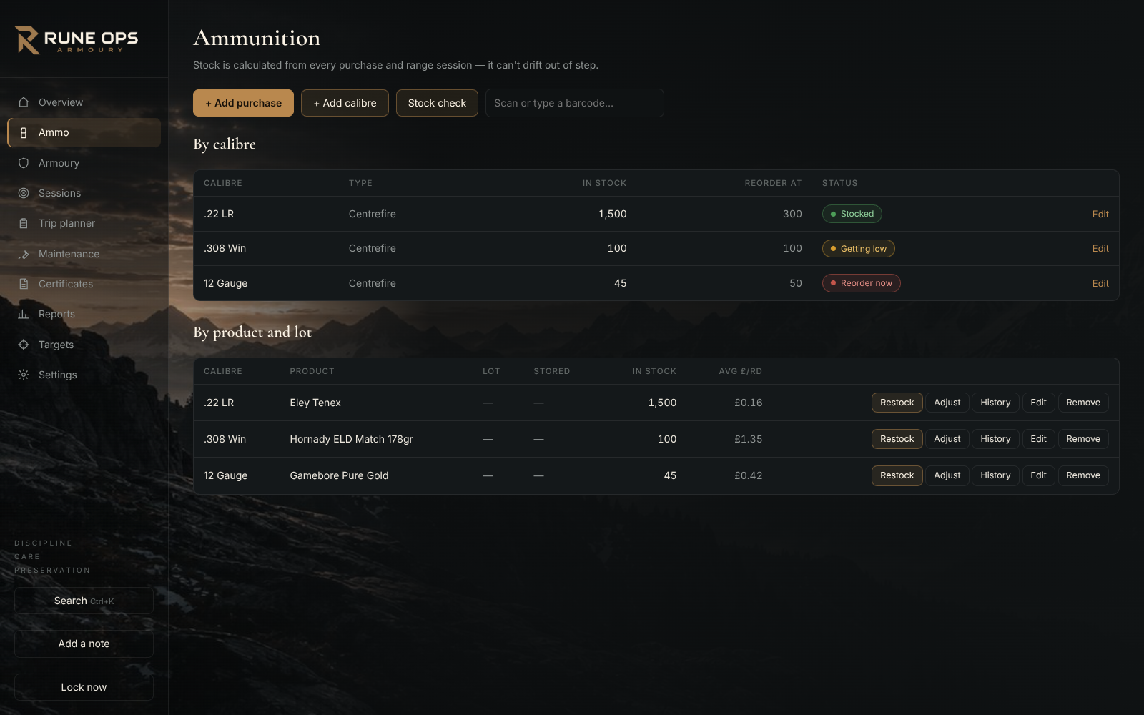Click the Targets crosshair icon
Screen dimensions: 1144x715
[24, 345]
